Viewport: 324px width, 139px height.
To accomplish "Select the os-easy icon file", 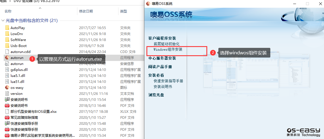I will click(x=7, y=87).
